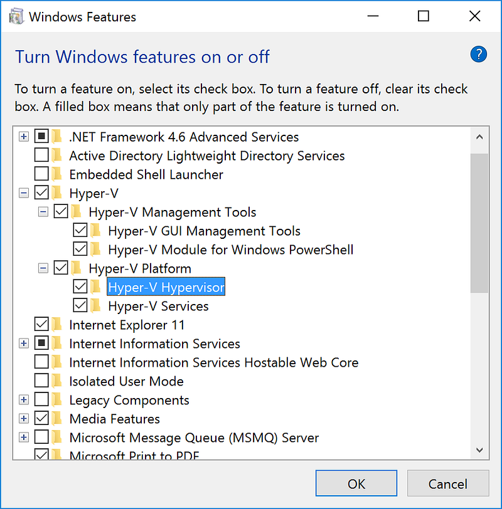Image resolution: width=502 pixels, height=509 pixels.
Task: Expand Media Features node
Action: [24, 419]
